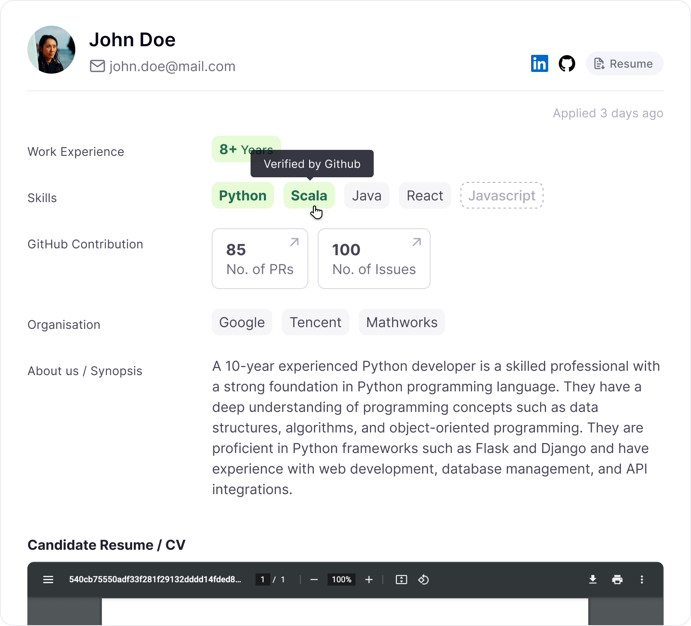
Task: Open GitHub issues via the 100 card arrow
Action: coord(416,242)
